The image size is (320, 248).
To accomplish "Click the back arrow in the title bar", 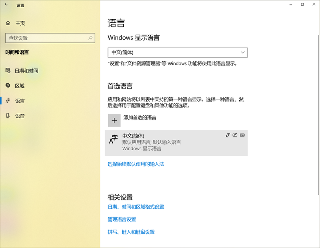I will [x=6, y=5].
